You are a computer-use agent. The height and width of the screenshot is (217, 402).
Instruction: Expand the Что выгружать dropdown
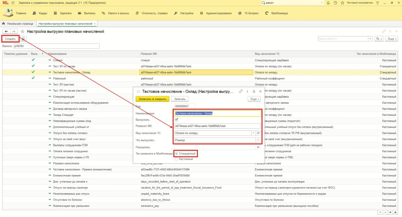[258, 140]
